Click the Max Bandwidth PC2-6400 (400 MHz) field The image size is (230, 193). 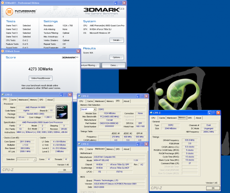click(110, 117)
